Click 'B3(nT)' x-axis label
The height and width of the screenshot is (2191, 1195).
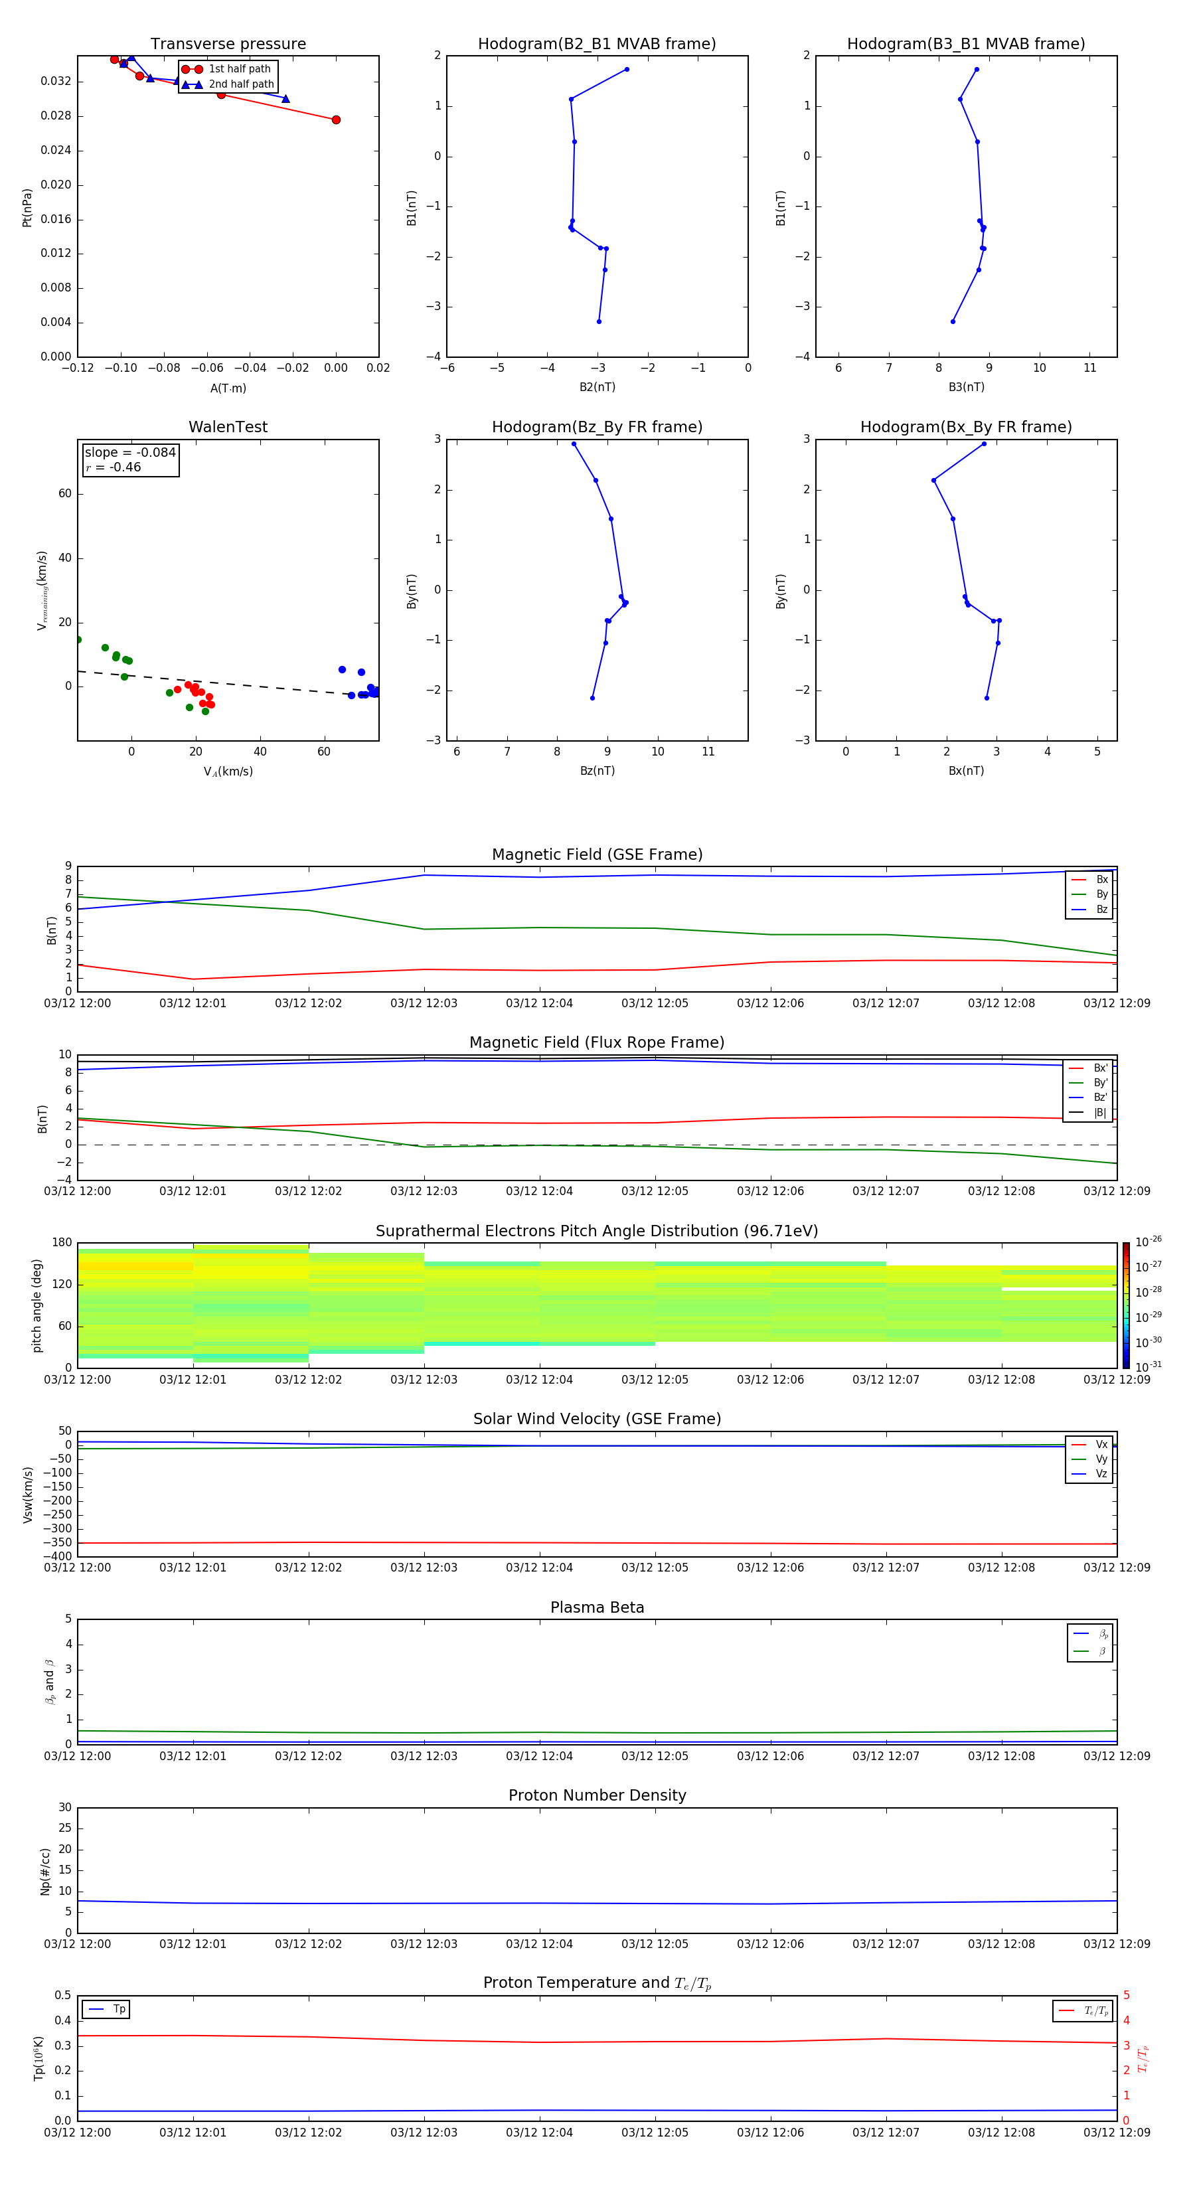[x=966, y=388]
